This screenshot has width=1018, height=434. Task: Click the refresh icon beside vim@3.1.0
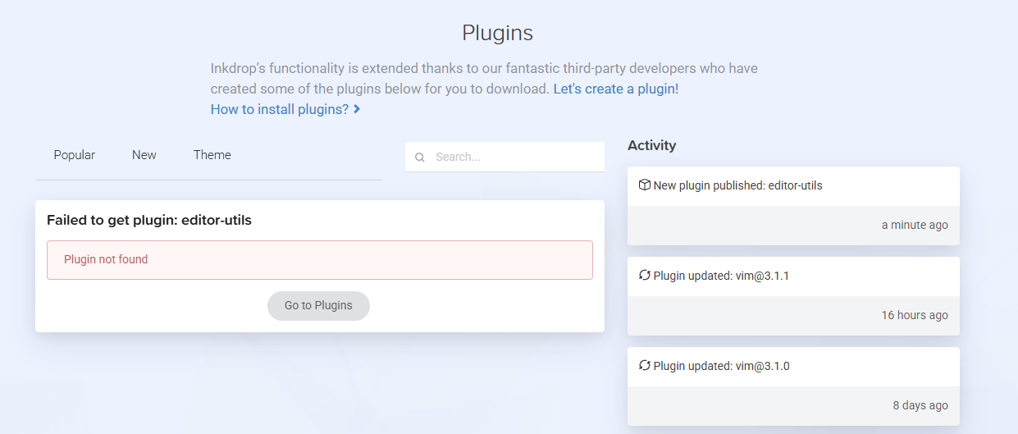pyautogui.click(x=644, y=366)
